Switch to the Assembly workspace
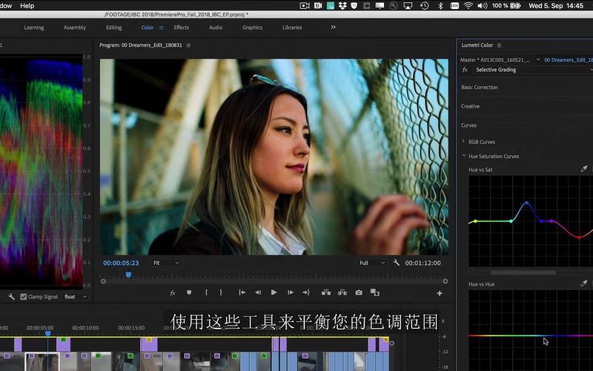This screenshot has width=593, height=371. 75,27
